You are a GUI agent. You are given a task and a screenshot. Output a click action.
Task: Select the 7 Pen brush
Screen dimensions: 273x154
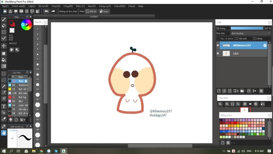pos(18,77)
